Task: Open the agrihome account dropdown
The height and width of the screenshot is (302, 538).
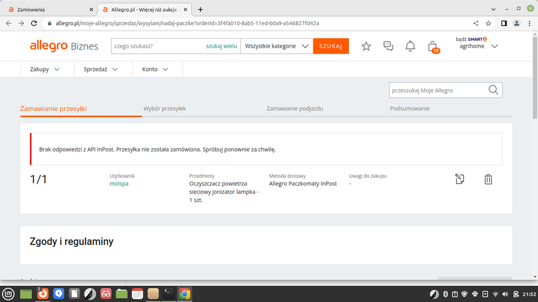Action: (479, 46)
